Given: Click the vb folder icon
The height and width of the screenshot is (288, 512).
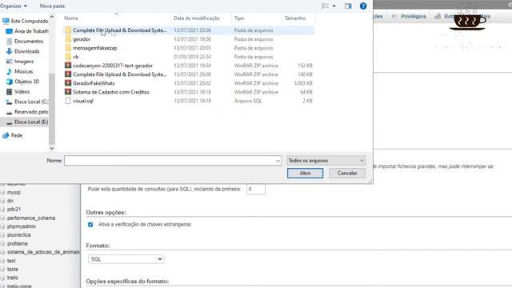Looking at the screenshot, I should [x=68, y=57].
